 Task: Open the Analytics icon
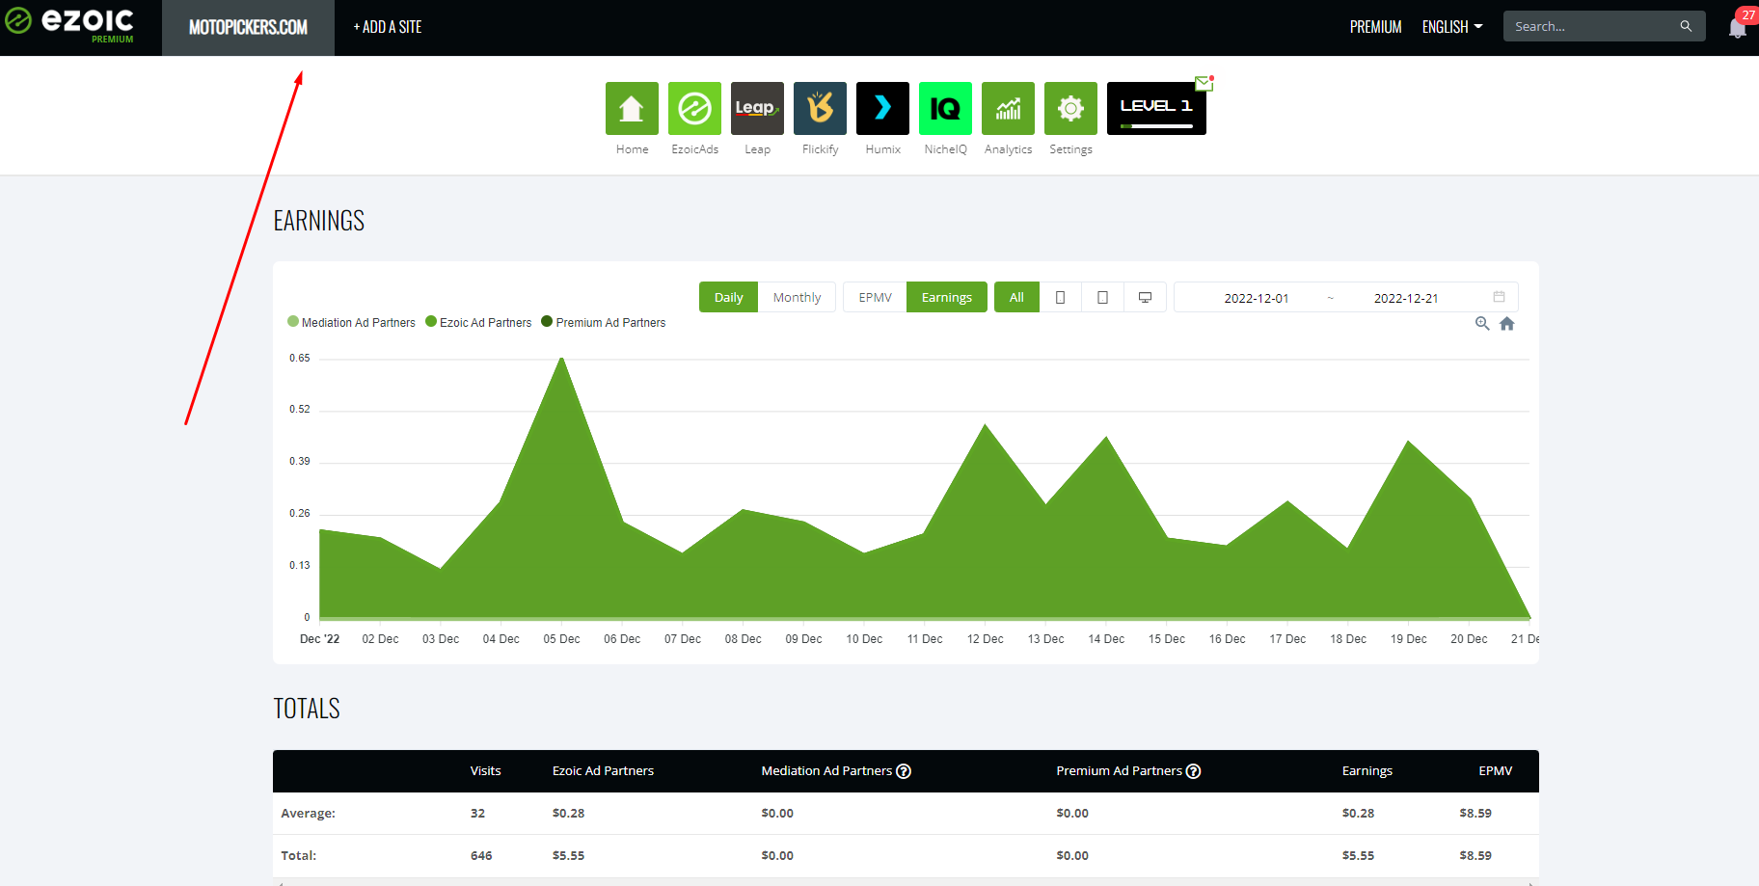coord(1008,108)
